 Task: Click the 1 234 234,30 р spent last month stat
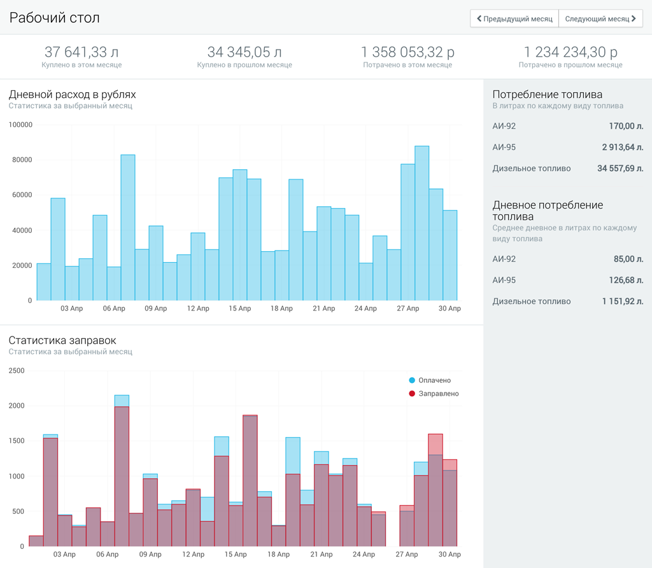click(x=570, y=52)
